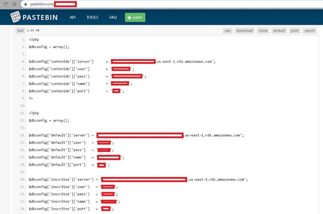The height and width of the screenshot is (214, 323).
Task: Click the 'text' syntax tag
Action: pos(20,30)
